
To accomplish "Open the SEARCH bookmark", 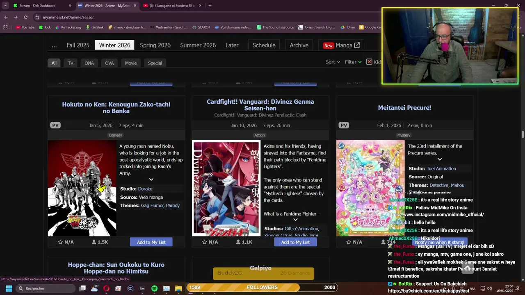I will coord(201,27).
